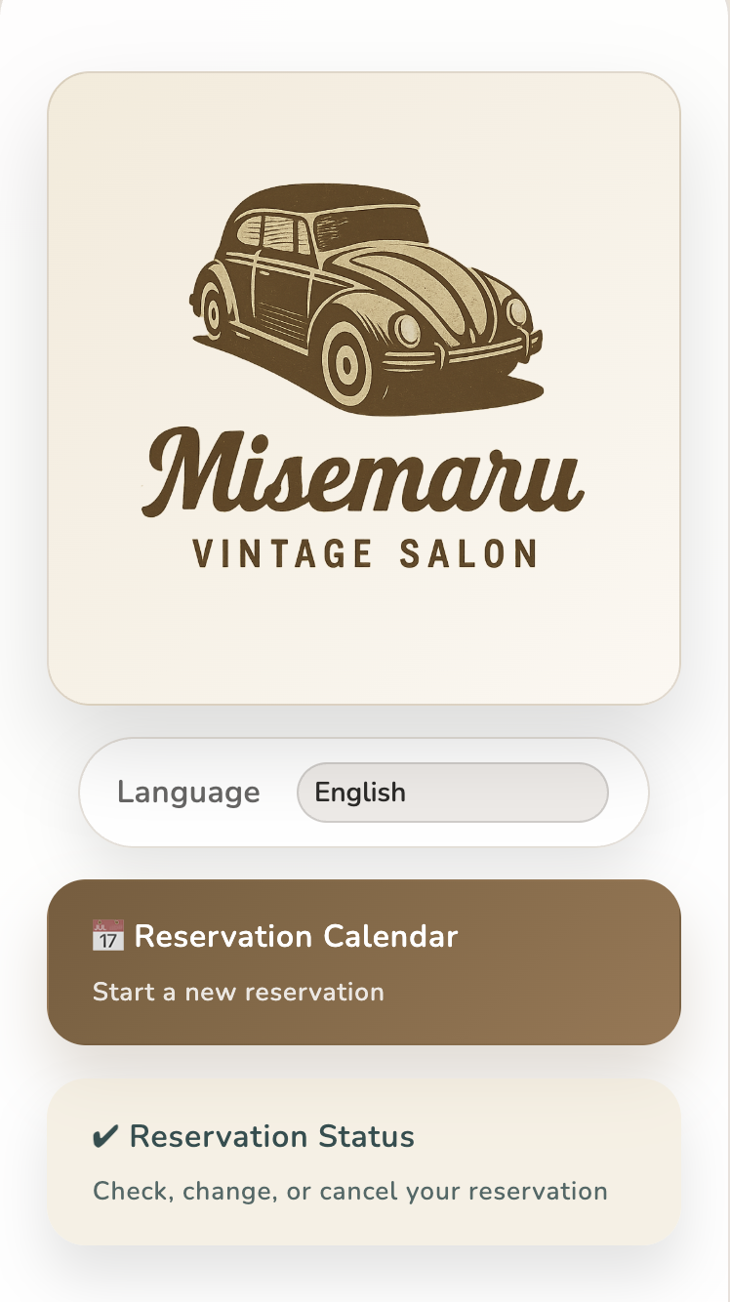Select the Reservation Calendar heading text
The image size is (730, 1302).
click(296, 936)
